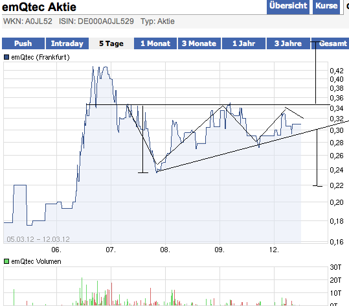This screenshot has height=306, width=349.
Task: Click the 08. date axis label
Action: pyautogui.click(x=165, y=250)
